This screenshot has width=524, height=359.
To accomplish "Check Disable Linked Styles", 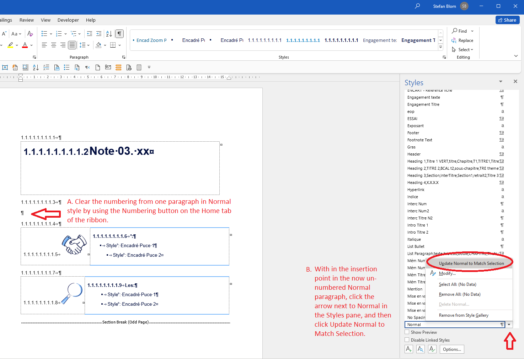I will (407, 340).
